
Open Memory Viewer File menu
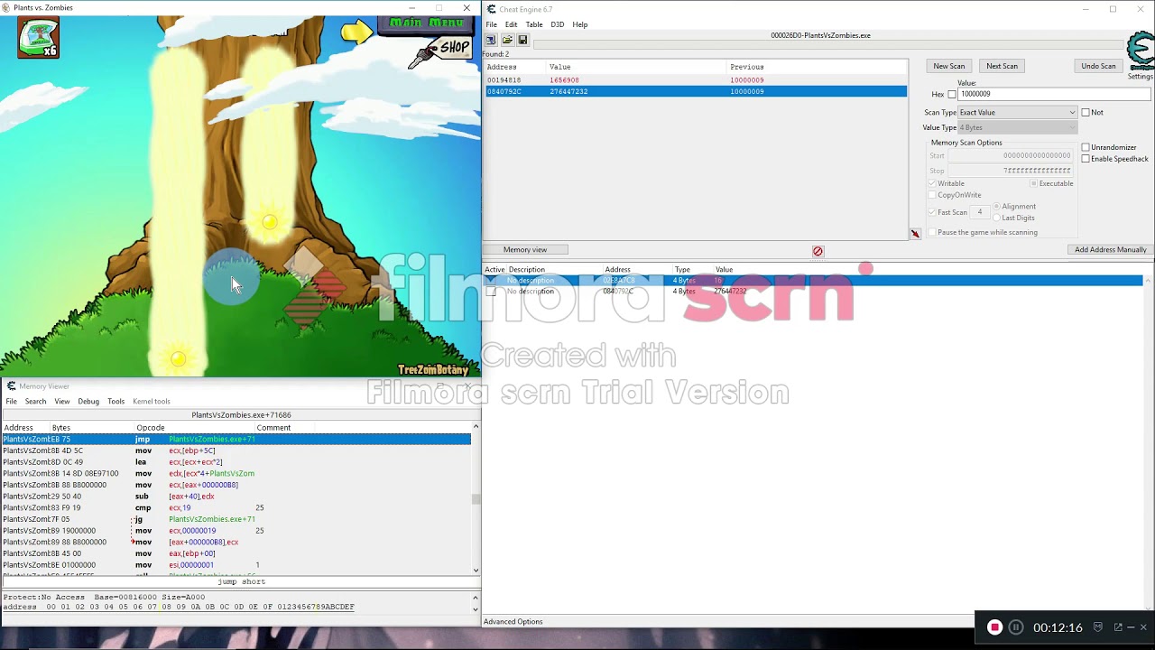(x=11, y=401)
